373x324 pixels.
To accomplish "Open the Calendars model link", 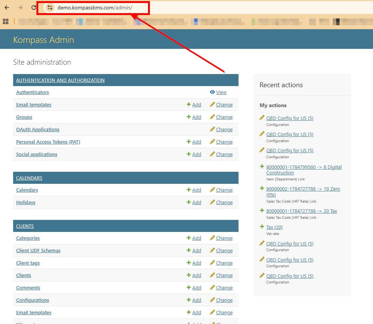I will tap(27, 190).
